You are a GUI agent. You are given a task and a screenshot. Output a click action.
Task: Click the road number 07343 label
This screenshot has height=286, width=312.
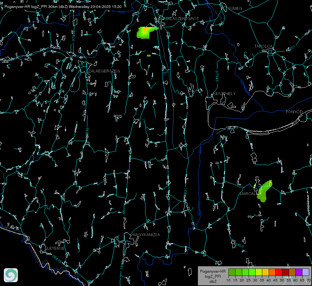point(217,76)
